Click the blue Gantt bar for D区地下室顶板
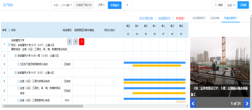 coord(155,63)
